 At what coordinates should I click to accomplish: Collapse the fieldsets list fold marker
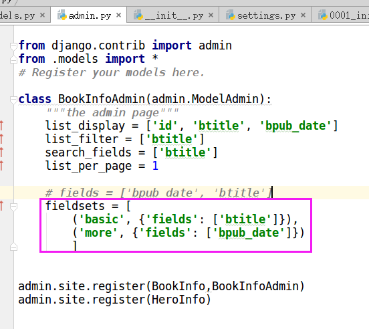click(13, 207)
